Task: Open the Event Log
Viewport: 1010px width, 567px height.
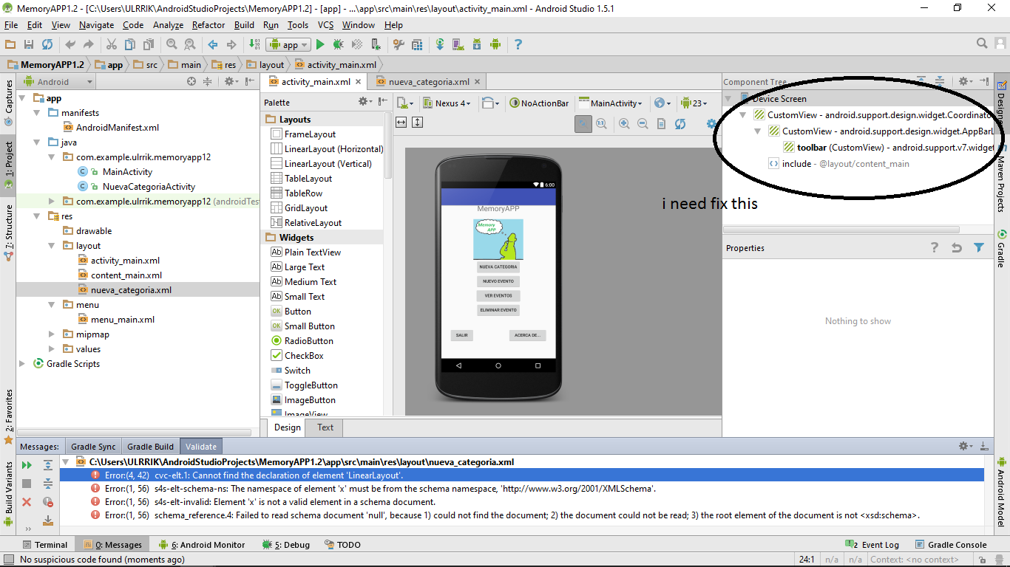Action: 874,545
